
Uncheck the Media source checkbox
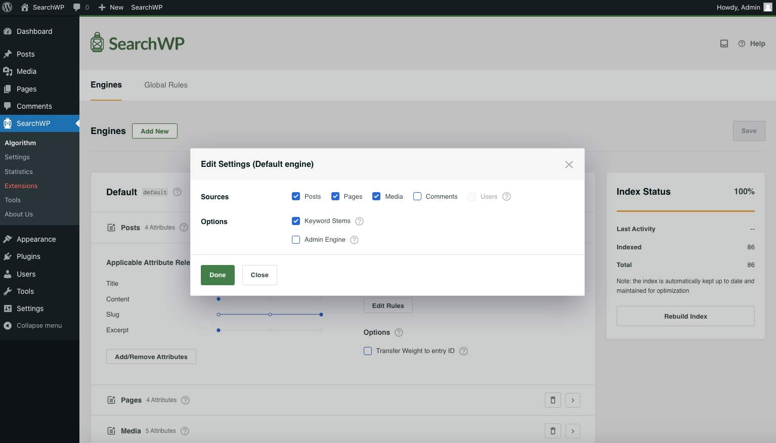376,196
